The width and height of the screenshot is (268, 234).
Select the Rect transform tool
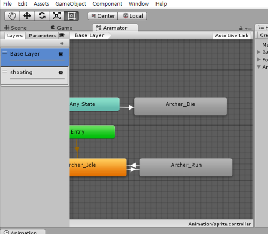71,16
